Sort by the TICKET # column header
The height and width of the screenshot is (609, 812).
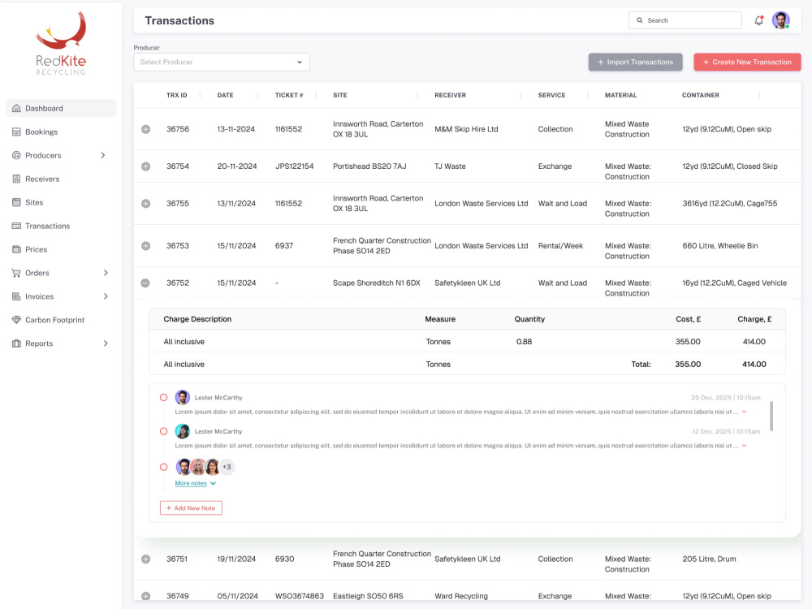[289, 95]
